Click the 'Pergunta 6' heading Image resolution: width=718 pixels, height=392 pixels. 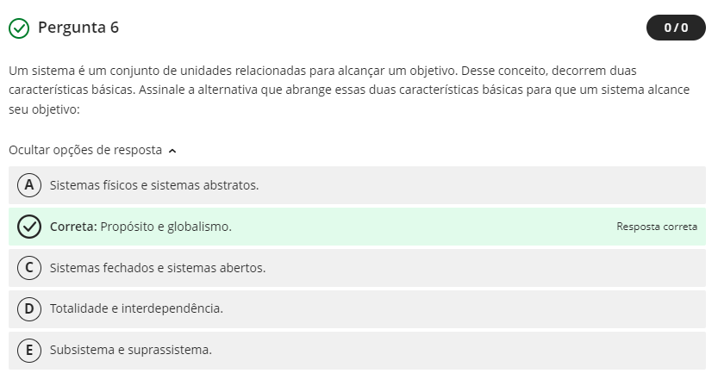point(78,28)
